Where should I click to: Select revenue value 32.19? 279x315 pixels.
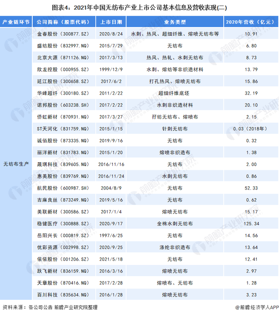(x=251, y=93)
